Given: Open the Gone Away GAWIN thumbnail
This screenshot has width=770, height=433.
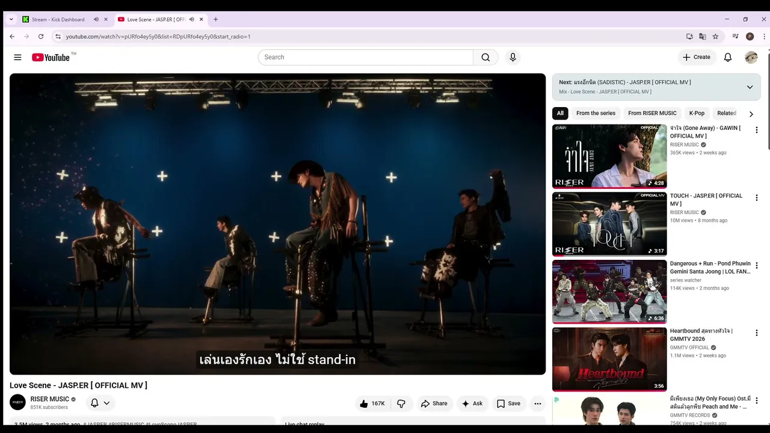Looking at the screenshot, I should (x=609, y=156).
